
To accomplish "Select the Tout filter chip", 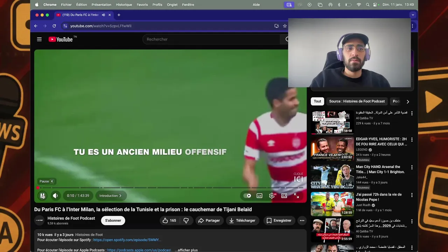I will (x=317, y=101).
